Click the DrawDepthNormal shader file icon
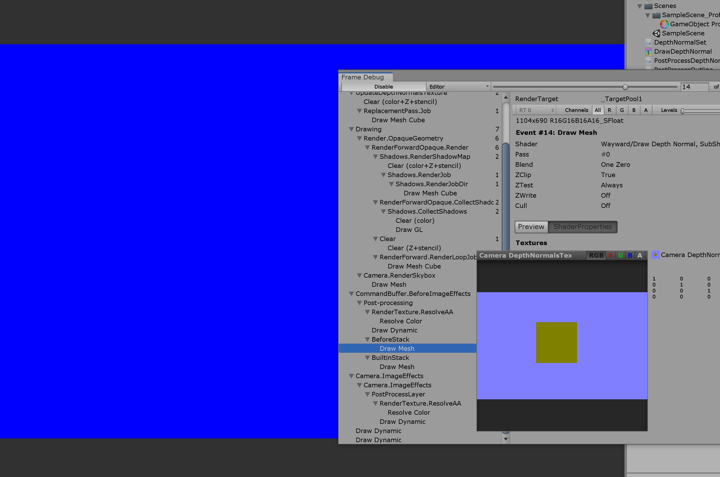Image resolution: width=720 pixels, height=477 pixels. pos(649,52)
